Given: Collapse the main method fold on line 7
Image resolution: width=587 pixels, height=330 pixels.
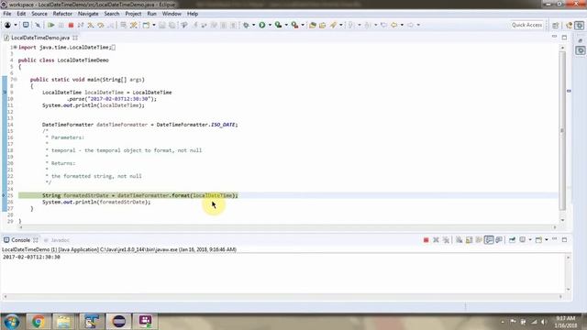Looking at the screenshot, I should [15, 80].
